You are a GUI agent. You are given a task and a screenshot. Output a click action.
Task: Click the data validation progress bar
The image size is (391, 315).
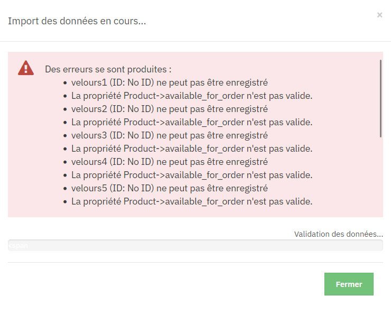pyautogui.click(x=196, y=245)
